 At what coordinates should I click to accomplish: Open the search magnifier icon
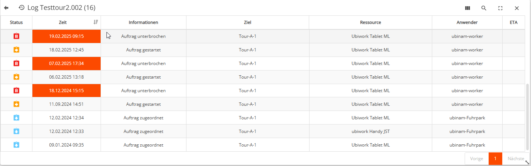(484, 8)
